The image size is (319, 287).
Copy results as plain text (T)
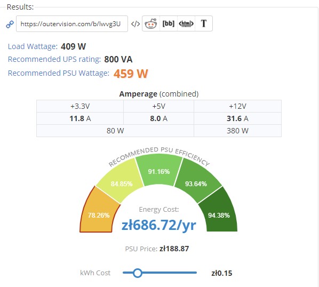(204, 23)
